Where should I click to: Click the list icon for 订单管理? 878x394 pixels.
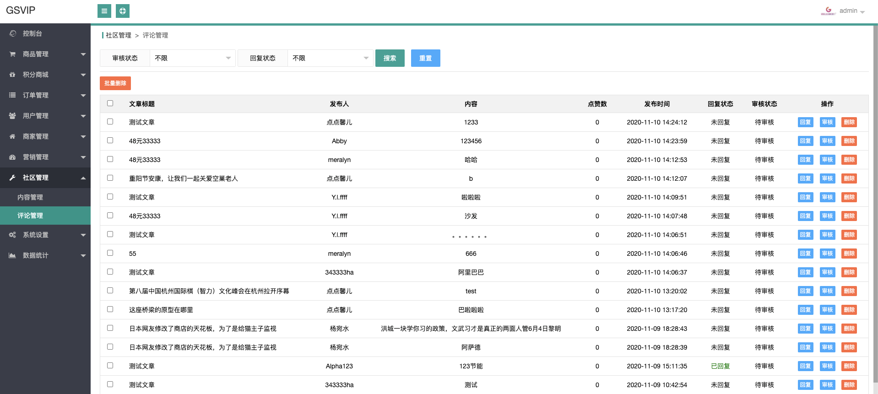[13, 95]
